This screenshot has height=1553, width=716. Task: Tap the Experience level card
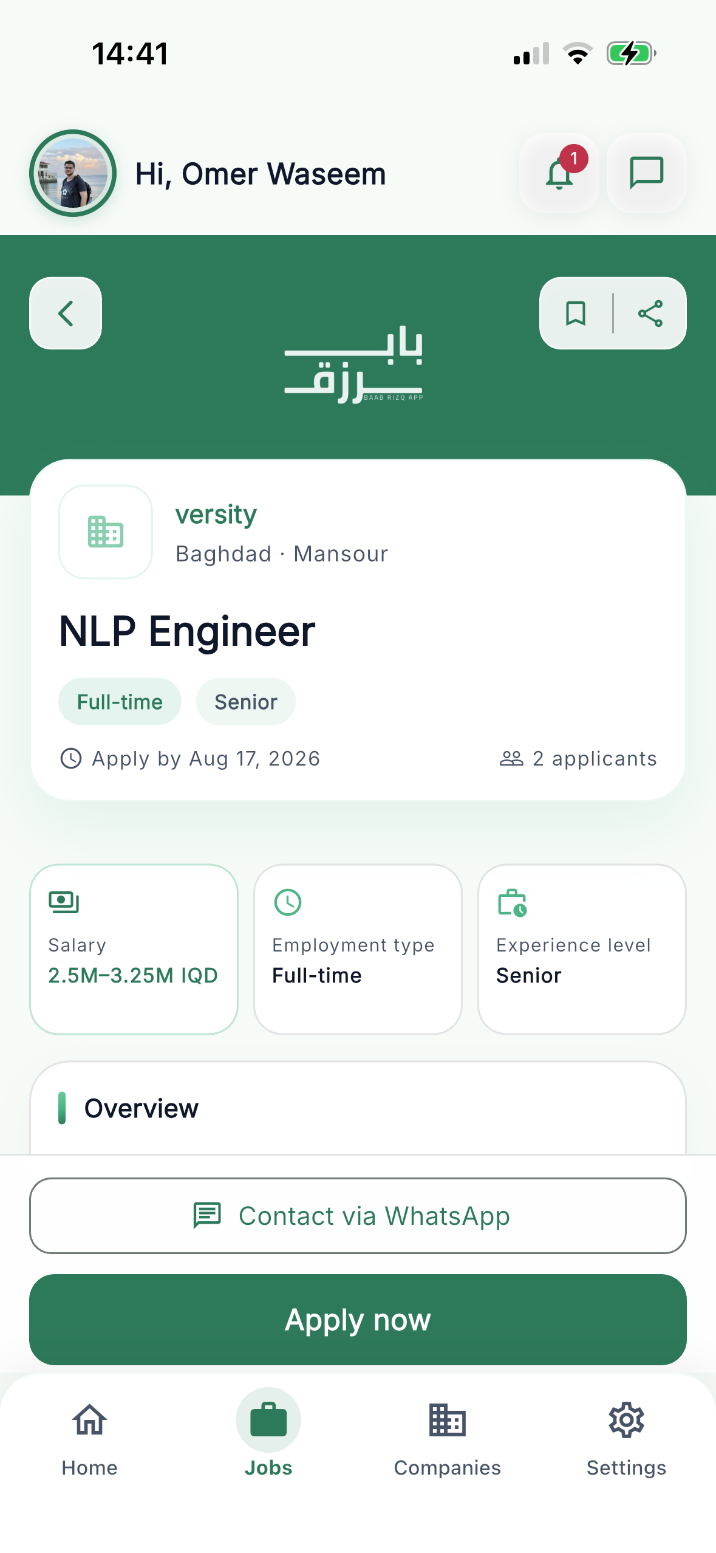click(582, 949)
